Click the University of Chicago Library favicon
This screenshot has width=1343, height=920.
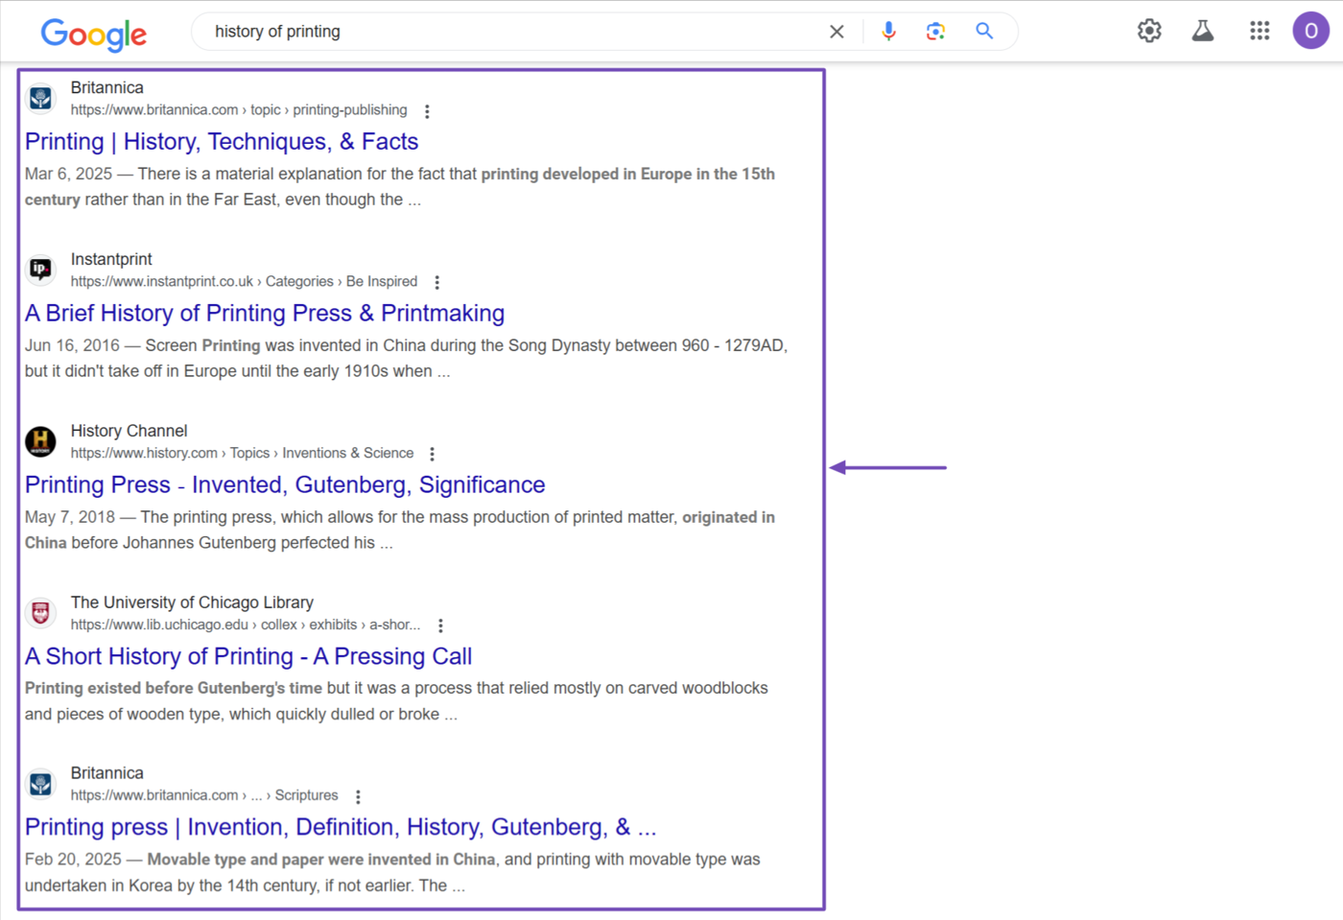coord(40,613)
